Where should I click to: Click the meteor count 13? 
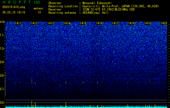click(x=39, y=12)
